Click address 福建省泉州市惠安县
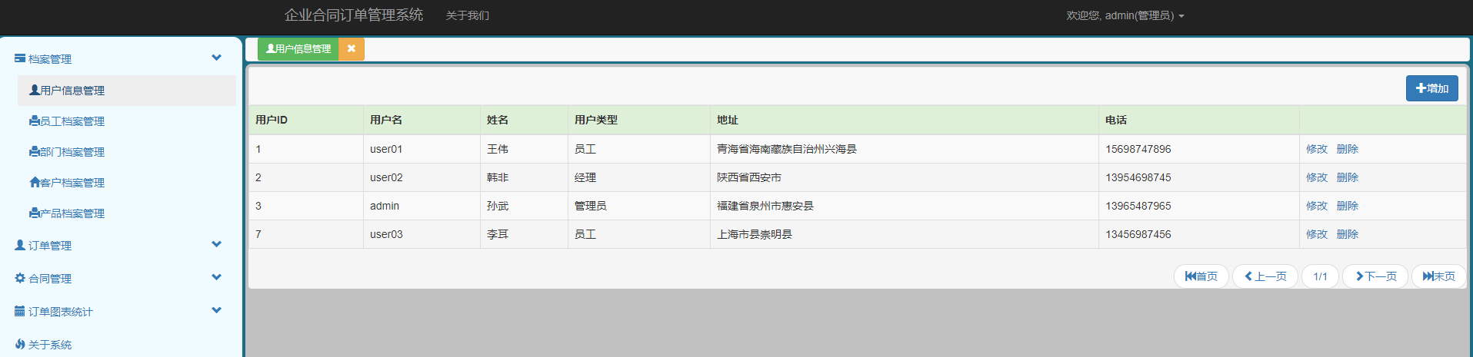Image resolution: width=1473 pixels, height=357 pixels. pyautogui.click(x=765, y=206)
